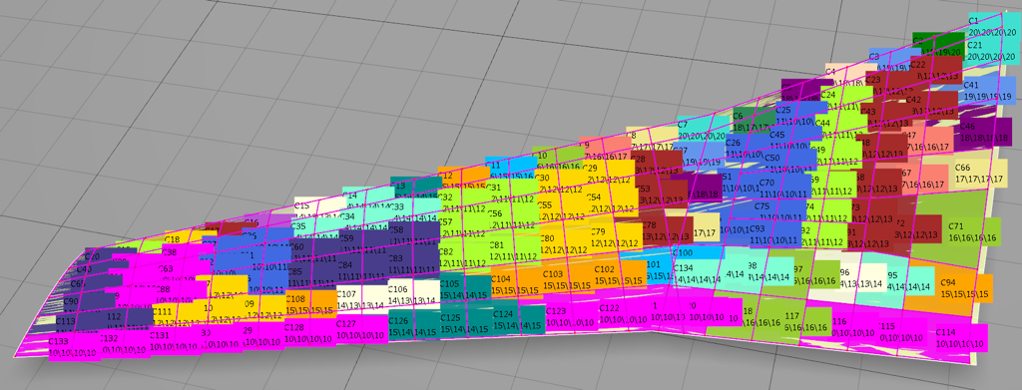Select the magenta C127 cell tag
1022x390 pixels.
pyautogui.click(x=361, y=329)
